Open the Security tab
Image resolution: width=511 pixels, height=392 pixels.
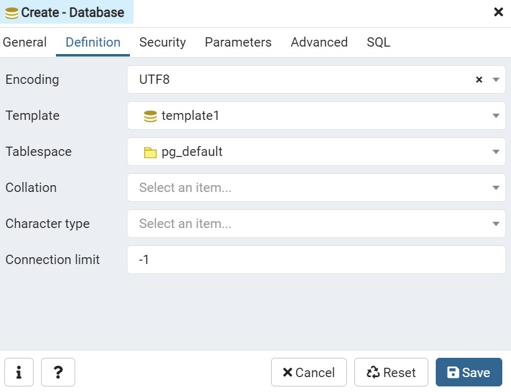pos(162,42)
